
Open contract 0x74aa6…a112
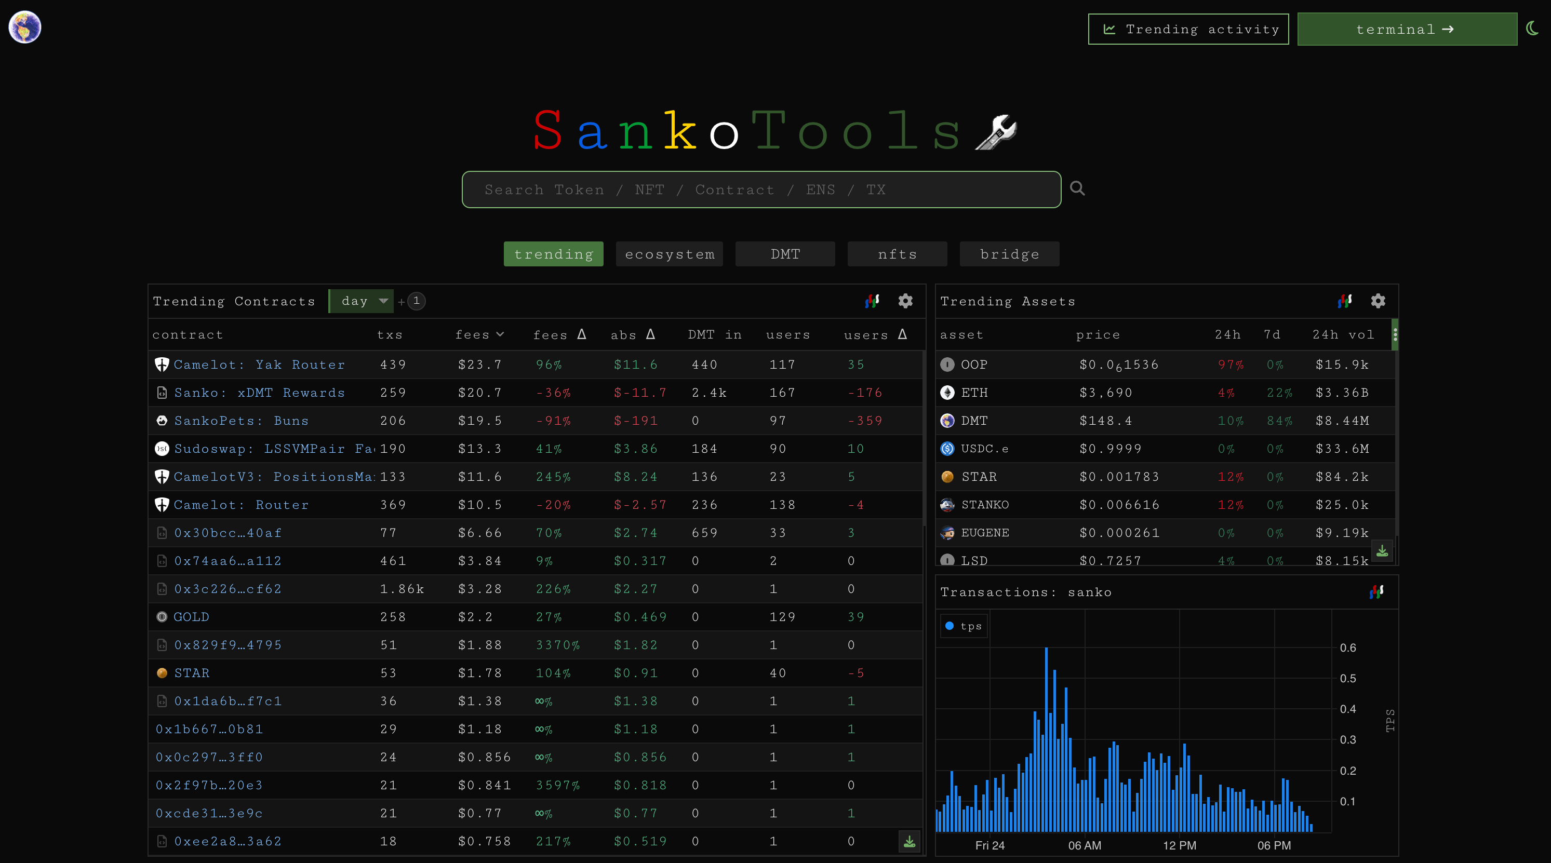[x=228, y=561]
